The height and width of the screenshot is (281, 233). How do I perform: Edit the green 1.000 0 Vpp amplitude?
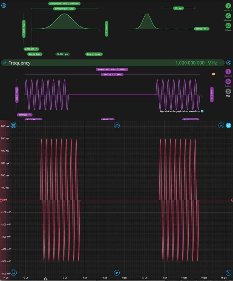pos(24,29)
